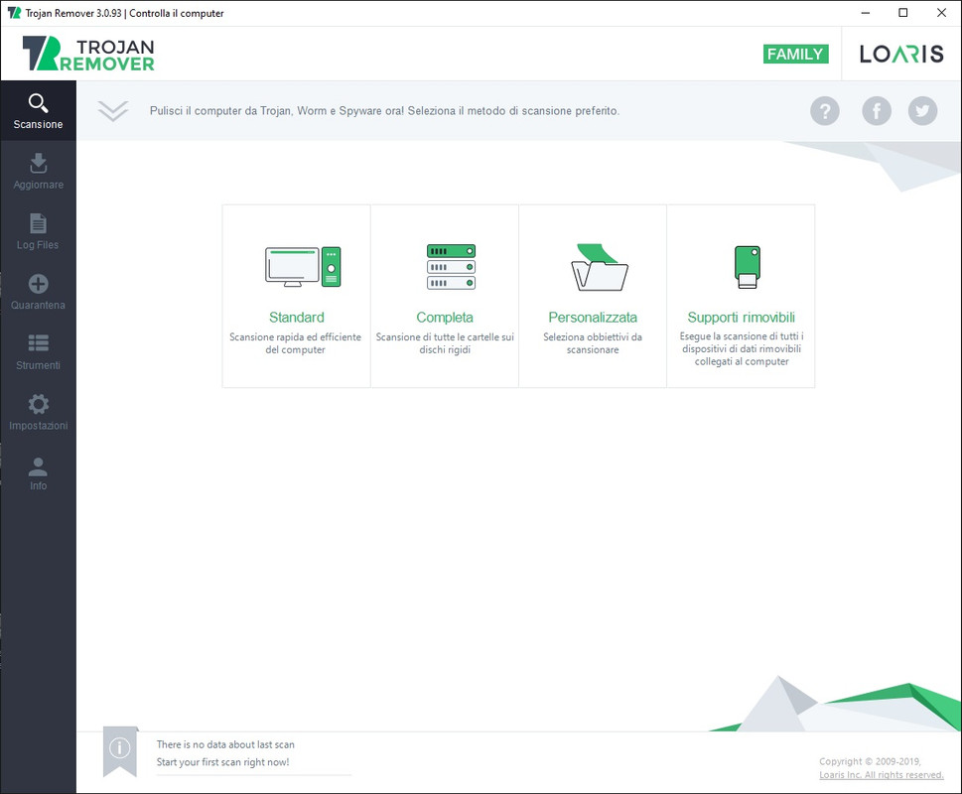Click 'Seleziona obbiettivi da scansionare' description
This screenshot has width=962, height=794.
coord(593,343)
